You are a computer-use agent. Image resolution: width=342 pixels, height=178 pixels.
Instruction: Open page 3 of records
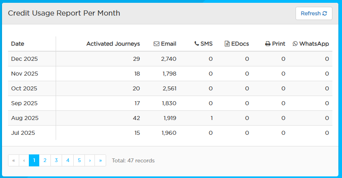pyautogui.click(x=56, y=160)
